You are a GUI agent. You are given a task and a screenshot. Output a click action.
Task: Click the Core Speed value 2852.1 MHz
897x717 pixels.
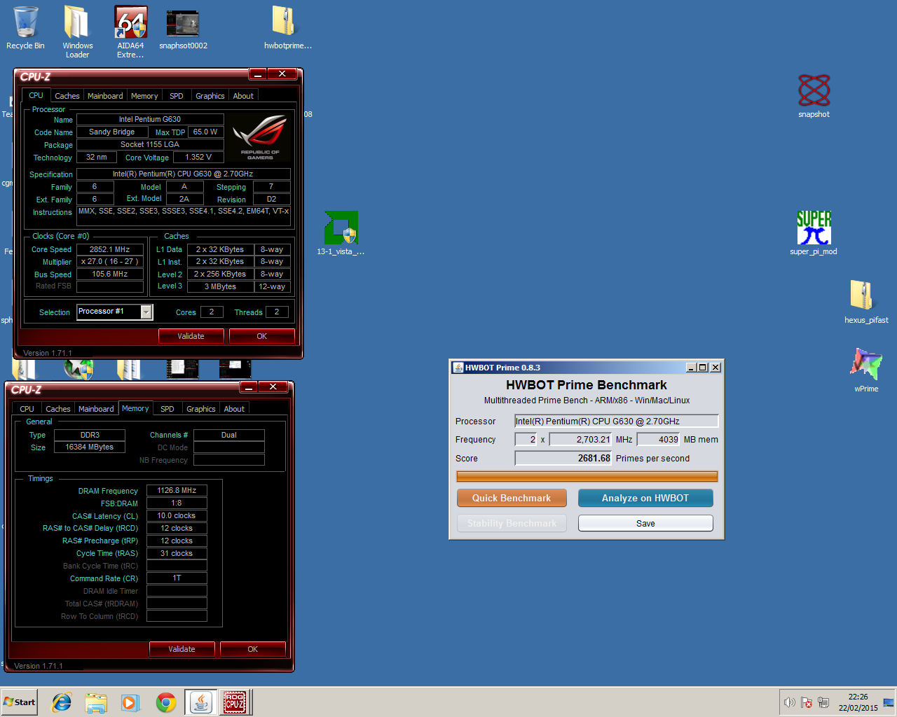tap(110, 249)
